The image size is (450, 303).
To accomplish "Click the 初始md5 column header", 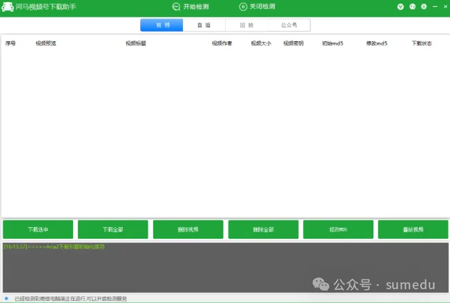I will tap(333, 43).
